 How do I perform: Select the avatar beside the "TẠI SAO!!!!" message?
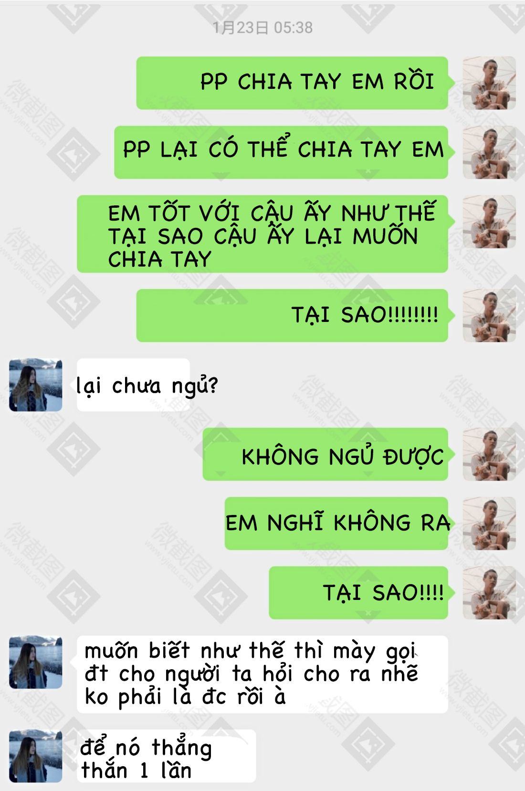coord(489,593)
